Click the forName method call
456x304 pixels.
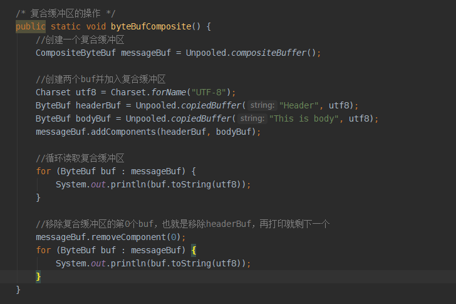[168, 92]
